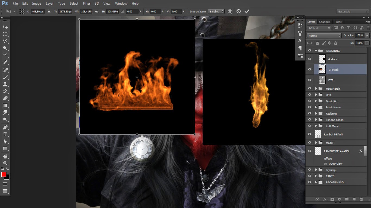371x208 pixels.
Task: Hide the D7B layer
Action: click(x=309, y=80)
